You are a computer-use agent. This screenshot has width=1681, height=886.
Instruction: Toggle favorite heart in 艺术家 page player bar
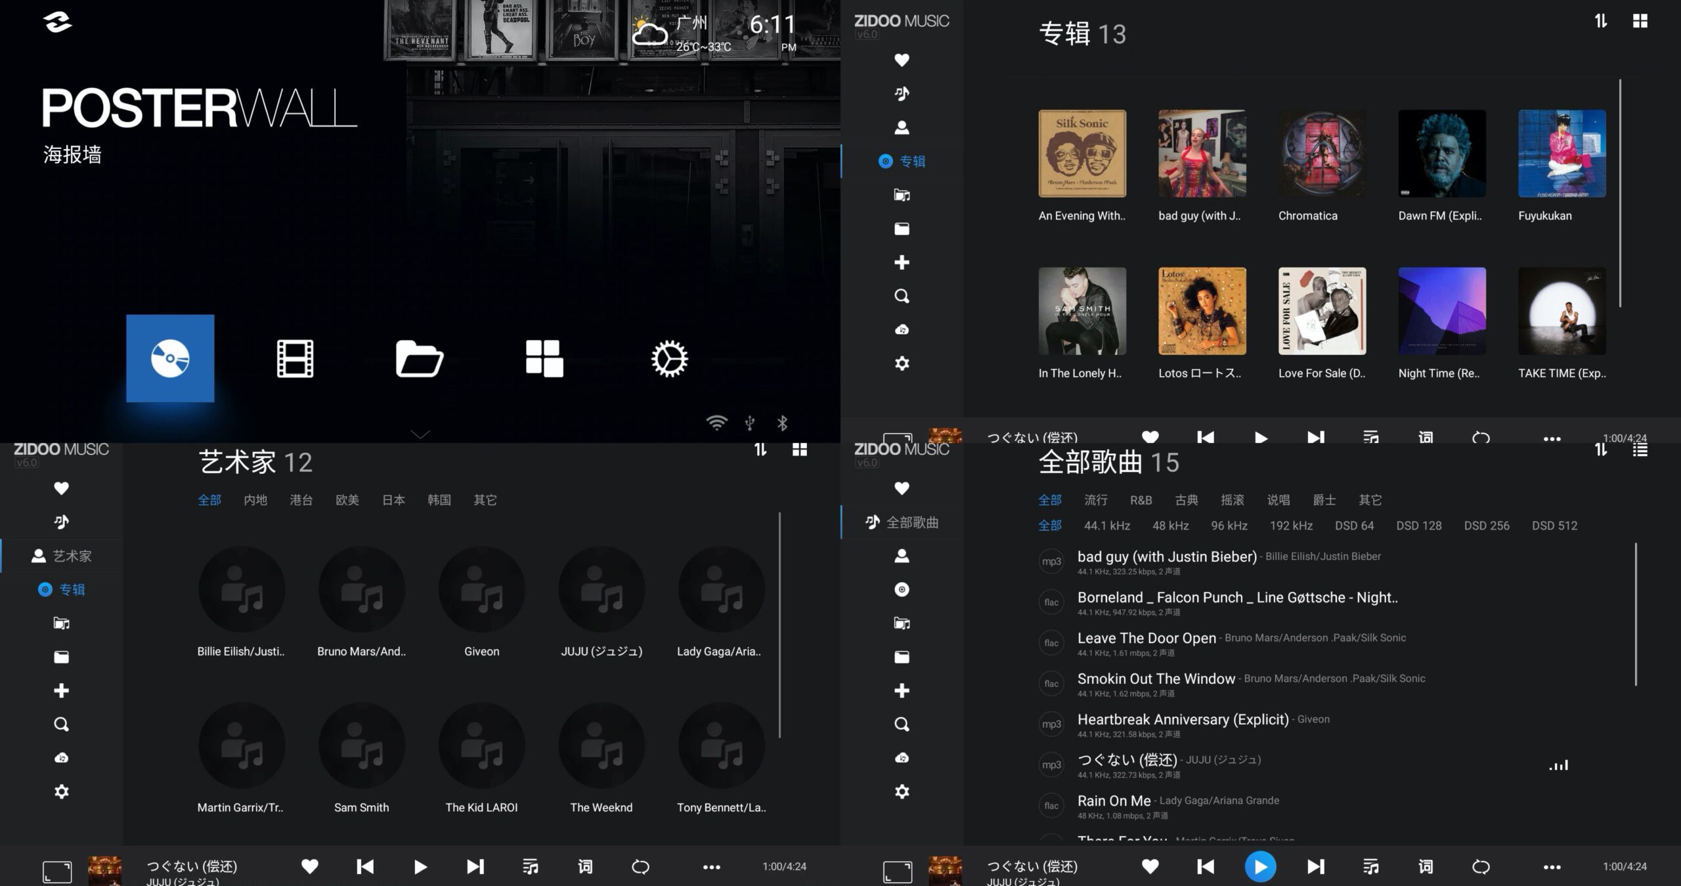point(310,866)
